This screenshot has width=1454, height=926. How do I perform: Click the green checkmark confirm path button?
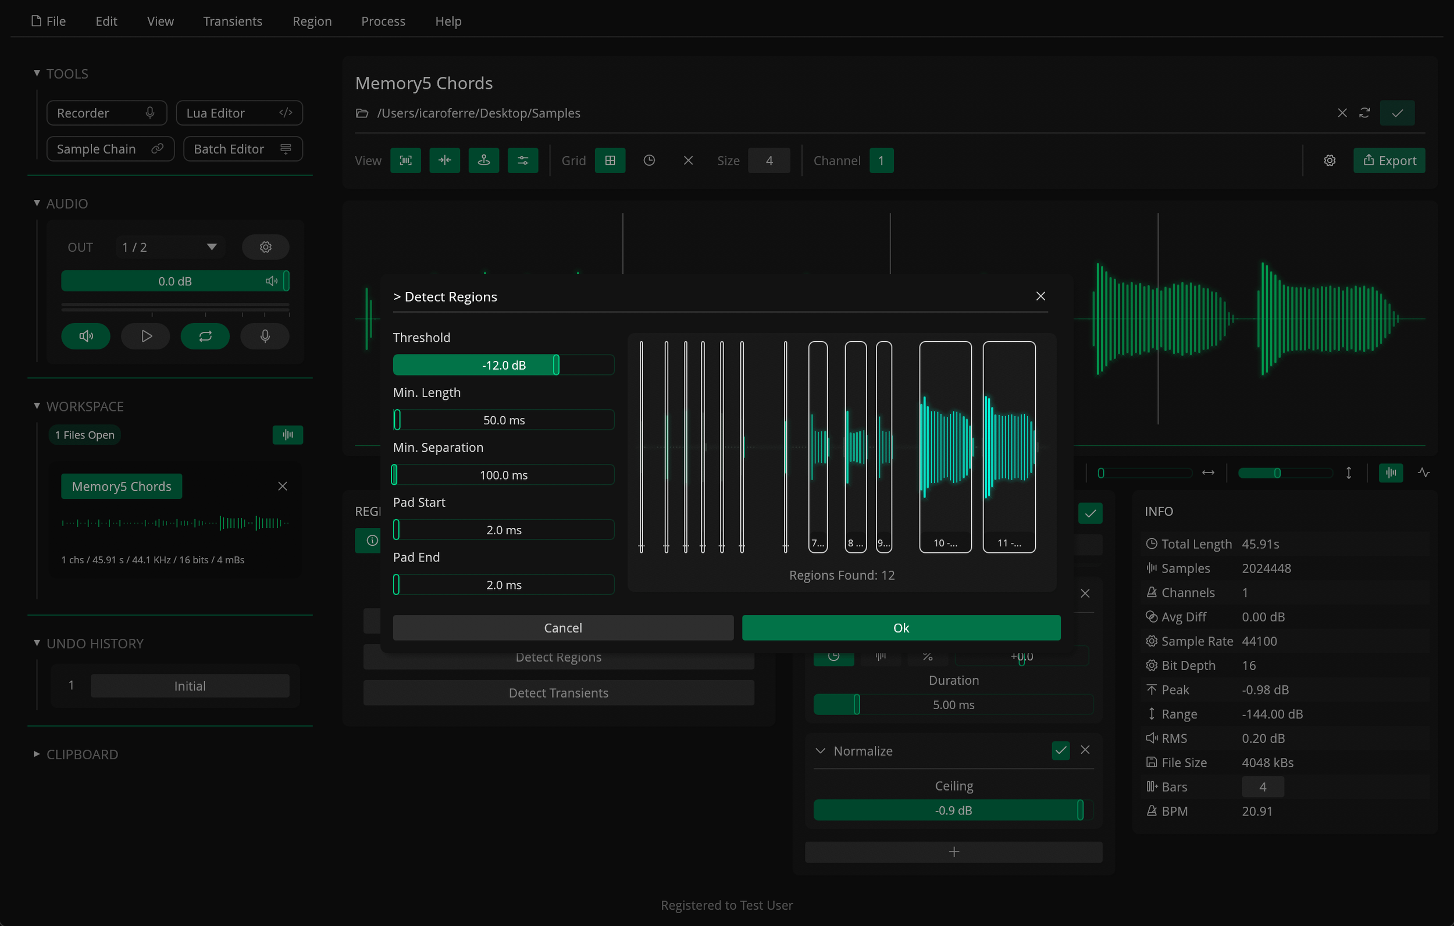1397,113
